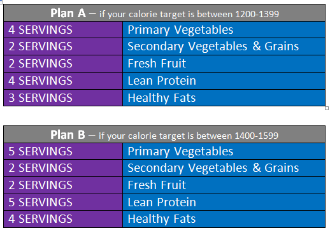Click the Plan B Secondary Vegetables & Grains cell

[x=224, y=168]
